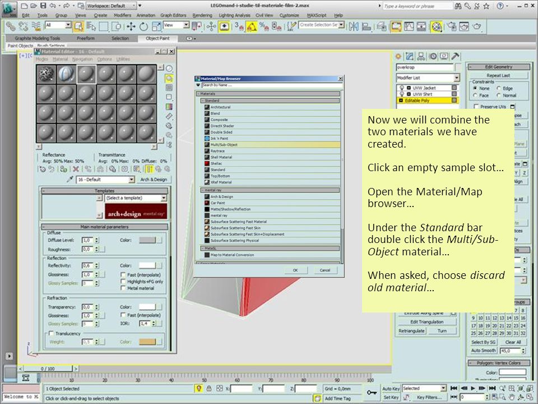Click the Select by Name icon

click(91, 26)
